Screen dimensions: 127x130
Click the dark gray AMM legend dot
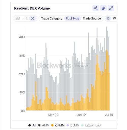pyautogui.click(x=39, y=125)
